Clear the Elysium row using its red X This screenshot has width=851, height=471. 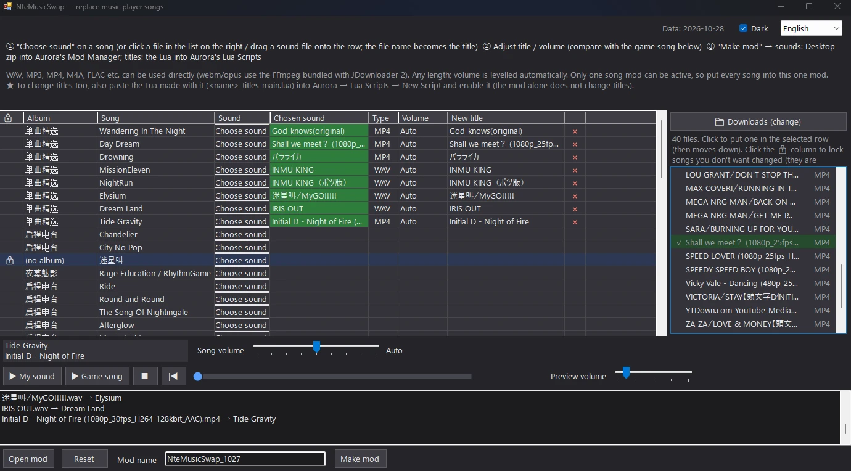tap(575, 196)
